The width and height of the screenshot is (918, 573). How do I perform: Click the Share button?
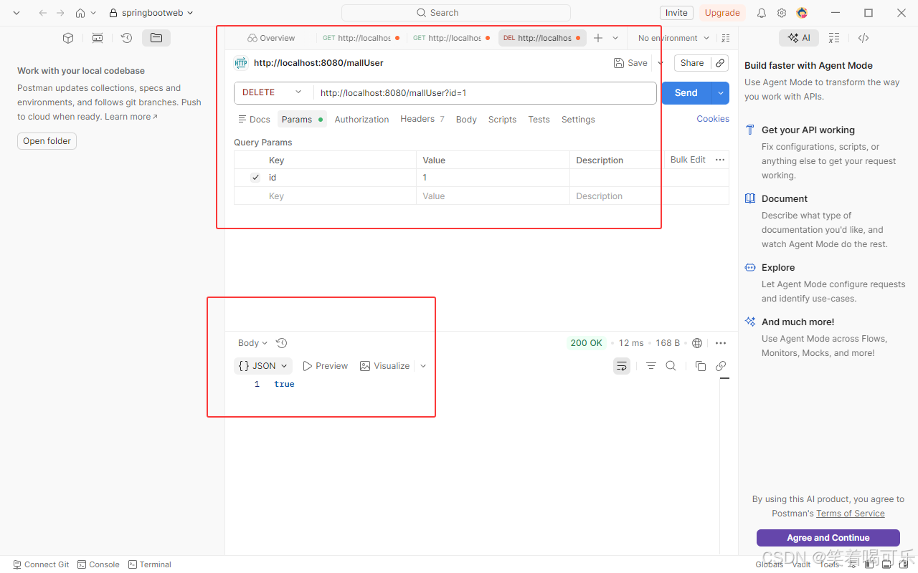(692, 63)
